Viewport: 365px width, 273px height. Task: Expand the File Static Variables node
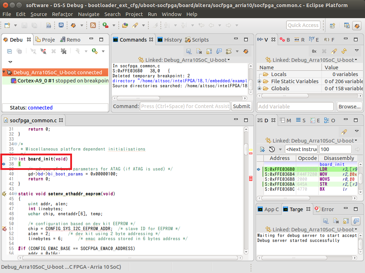point(259,81)
